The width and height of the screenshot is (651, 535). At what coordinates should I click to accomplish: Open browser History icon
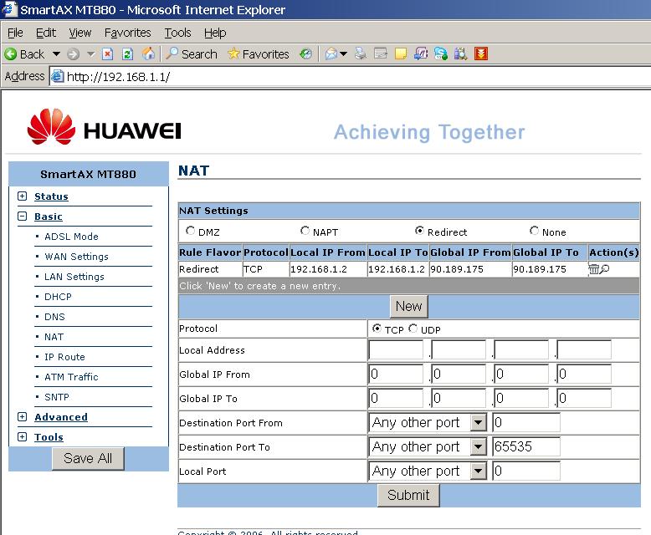[306, 53]
